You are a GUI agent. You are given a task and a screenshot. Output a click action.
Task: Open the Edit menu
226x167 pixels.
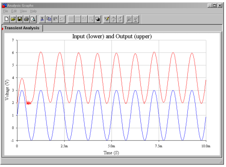[x=14, y=11]
